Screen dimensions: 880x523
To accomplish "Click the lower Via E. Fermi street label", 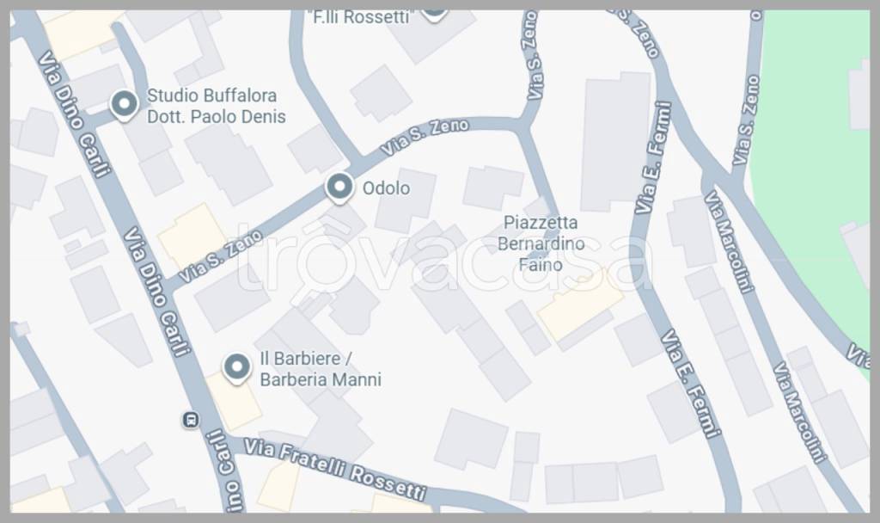I will coord(690,384).
